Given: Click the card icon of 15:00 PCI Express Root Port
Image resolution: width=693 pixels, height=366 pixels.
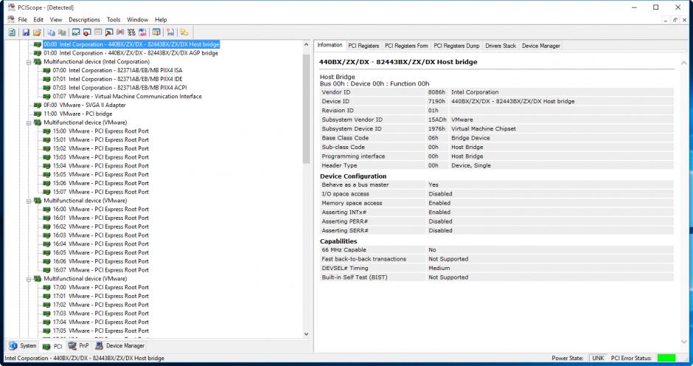Looking at the screenshot, I should (46, 131).
